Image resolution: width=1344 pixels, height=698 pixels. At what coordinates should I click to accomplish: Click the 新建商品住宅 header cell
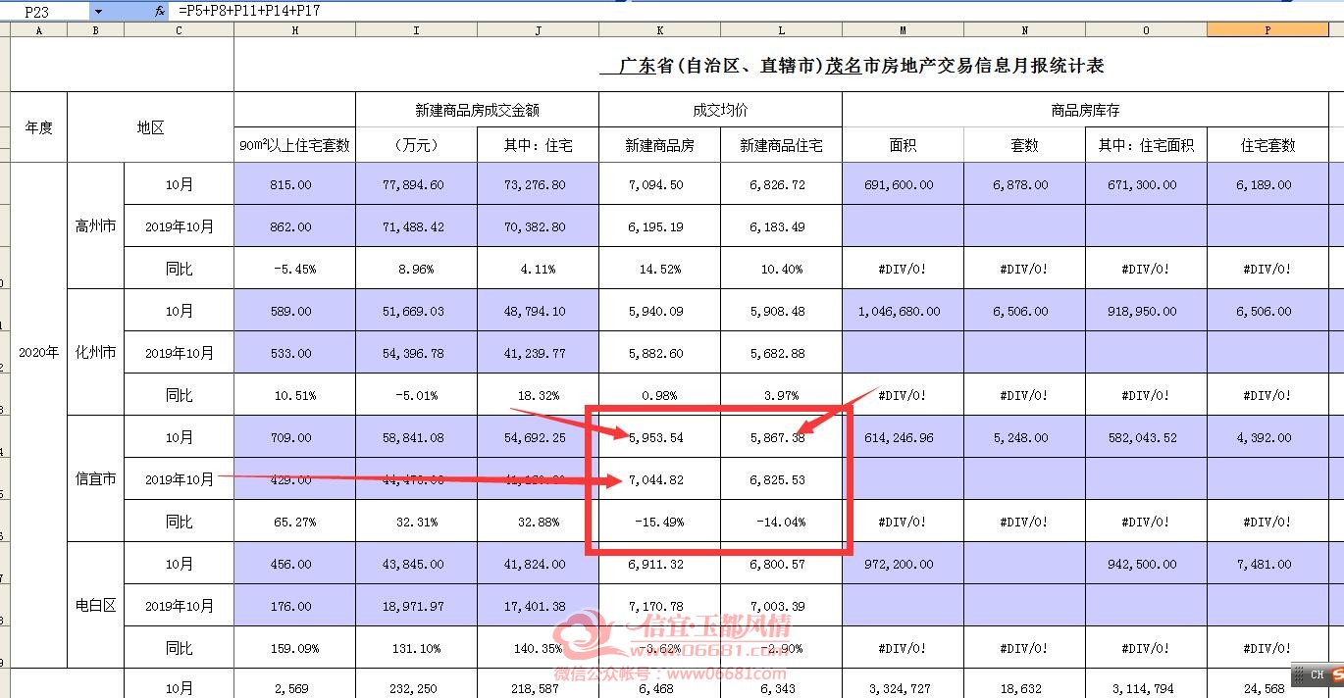click(781, 145)
